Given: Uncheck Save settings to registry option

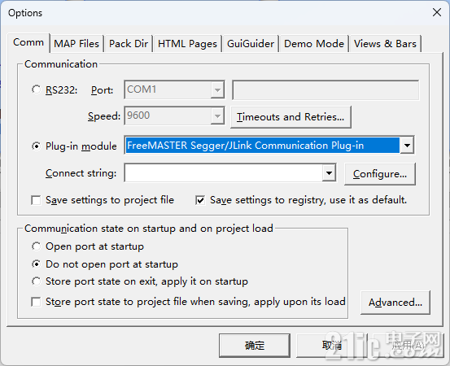Looking at the screenshot, I should coord(200,200).
